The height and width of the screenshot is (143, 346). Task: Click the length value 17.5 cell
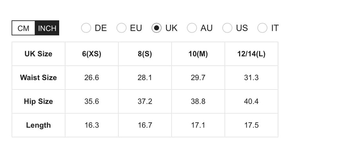[x=251, y=125]
